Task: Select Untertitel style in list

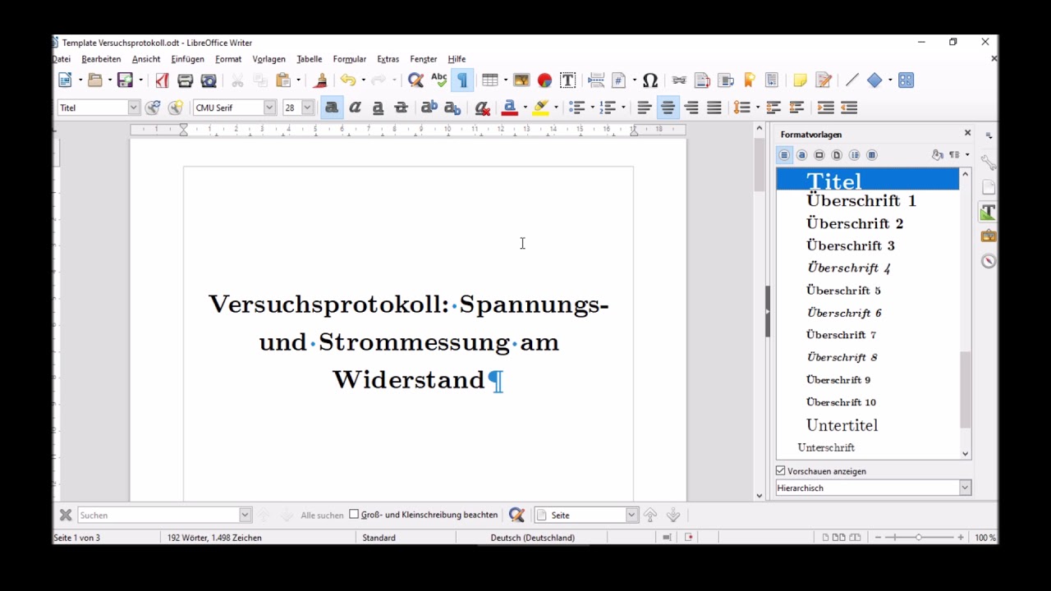Action: [842, 425]
